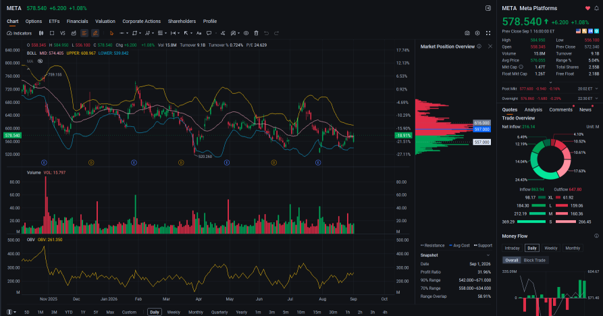Expand the Snapshot section chevron
This screenshot has width=603, height=316.
[x=488, y=255]
